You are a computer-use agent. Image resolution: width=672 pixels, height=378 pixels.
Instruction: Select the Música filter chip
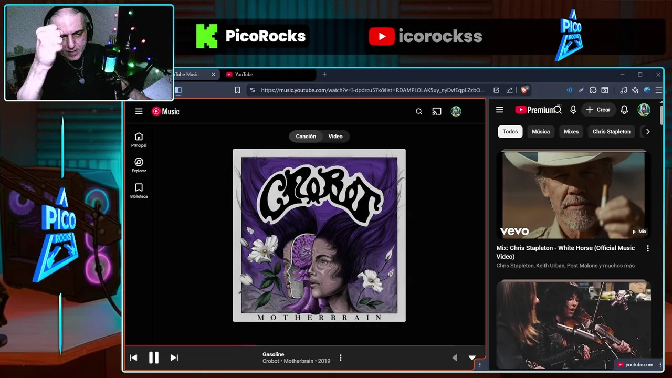click(541, 132)
